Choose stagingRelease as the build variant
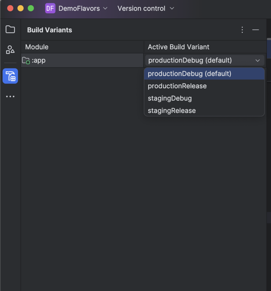271x291 pixels. pos(171,111)
